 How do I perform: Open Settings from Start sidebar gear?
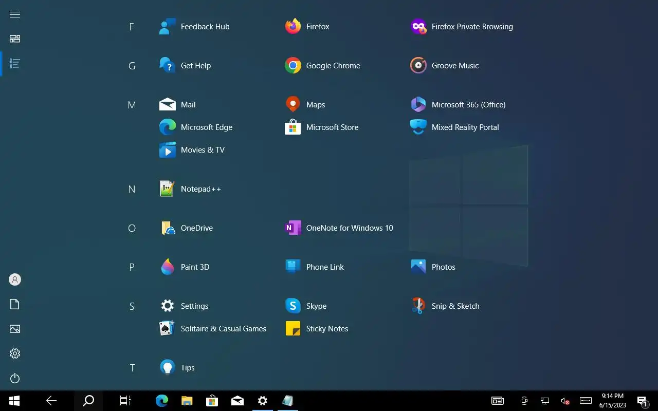tap(15, 353)
